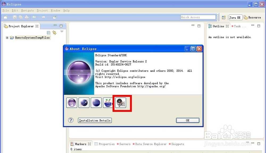The height and width of the screenshot is (153, 266).
Task: Click the Help question mark in About dialog
Action: pyautogui.click(x=71, y=120)
